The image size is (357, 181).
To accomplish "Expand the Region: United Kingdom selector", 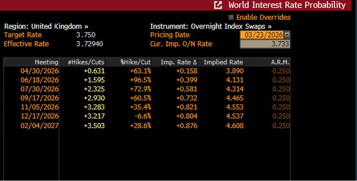I will (x=46, y=26).
